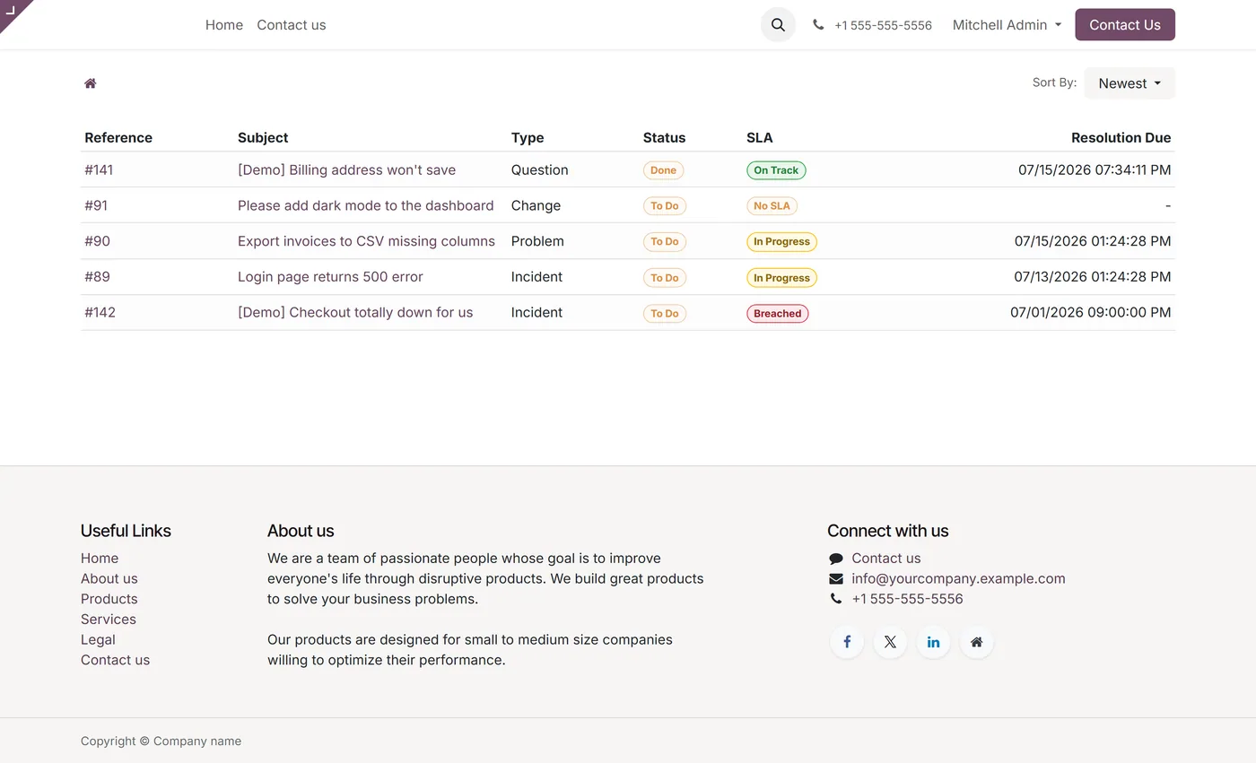
Task: Click the search magnifier icon
Action: (778, 25)
